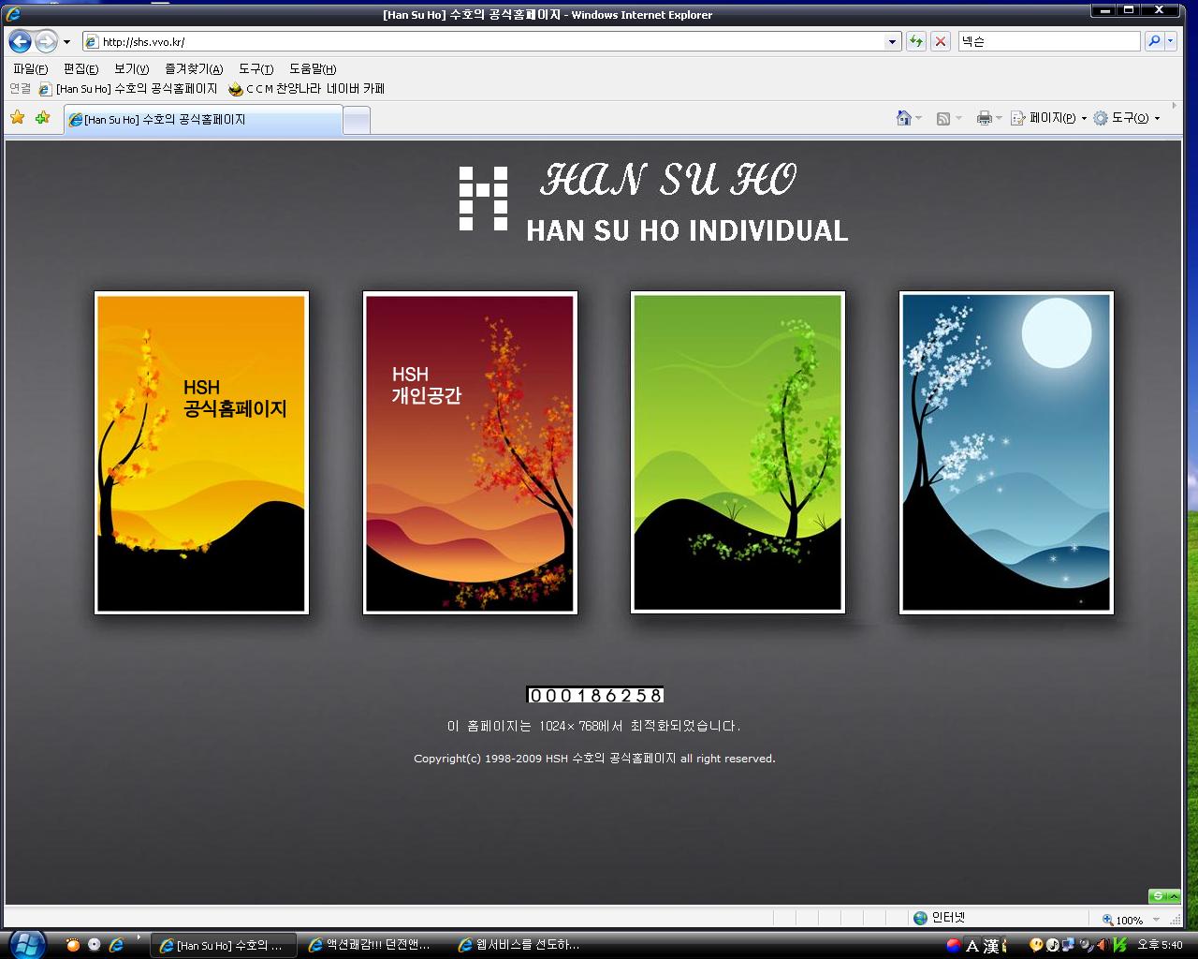
Task: Click the CCM 찬양나라 네이버 카페 link
Action: point(314,89)
